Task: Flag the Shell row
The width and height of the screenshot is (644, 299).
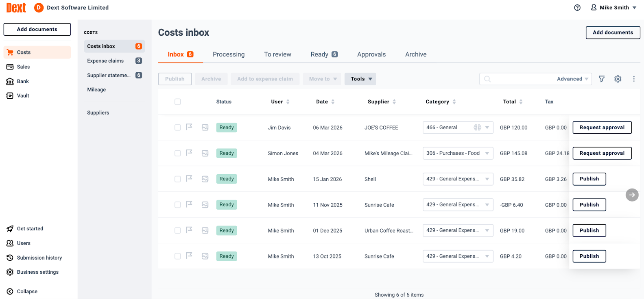Action: point(189,178)
